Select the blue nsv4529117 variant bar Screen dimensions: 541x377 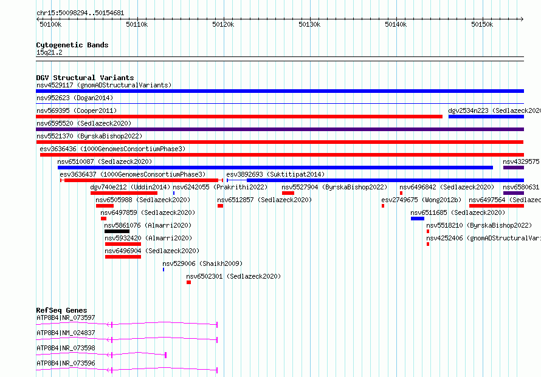(280, 91)
